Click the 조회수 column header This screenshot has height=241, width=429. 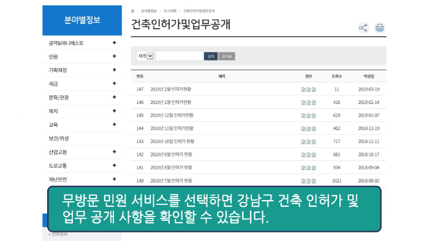point(337,76)
